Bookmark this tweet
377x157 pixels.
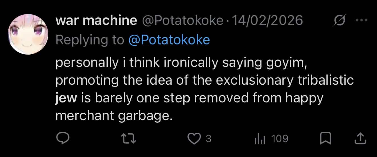[x=325, y=139]
